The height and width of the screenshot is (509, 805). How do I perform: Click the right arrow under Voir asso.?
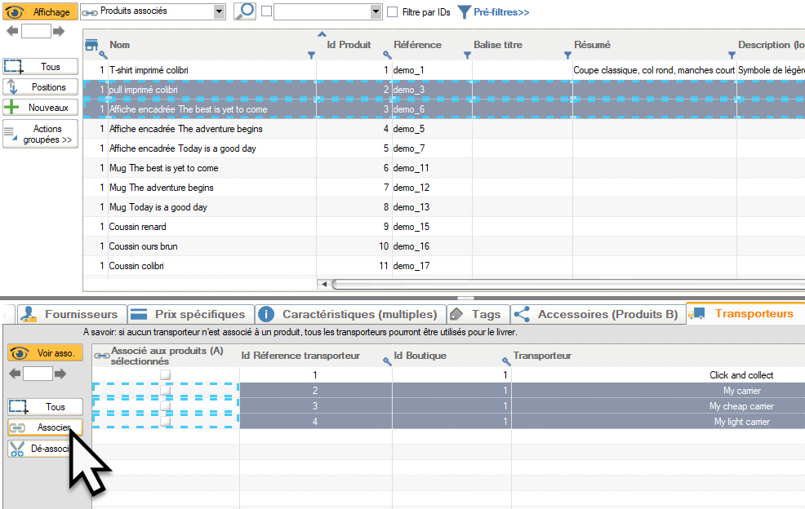[60, 373]
